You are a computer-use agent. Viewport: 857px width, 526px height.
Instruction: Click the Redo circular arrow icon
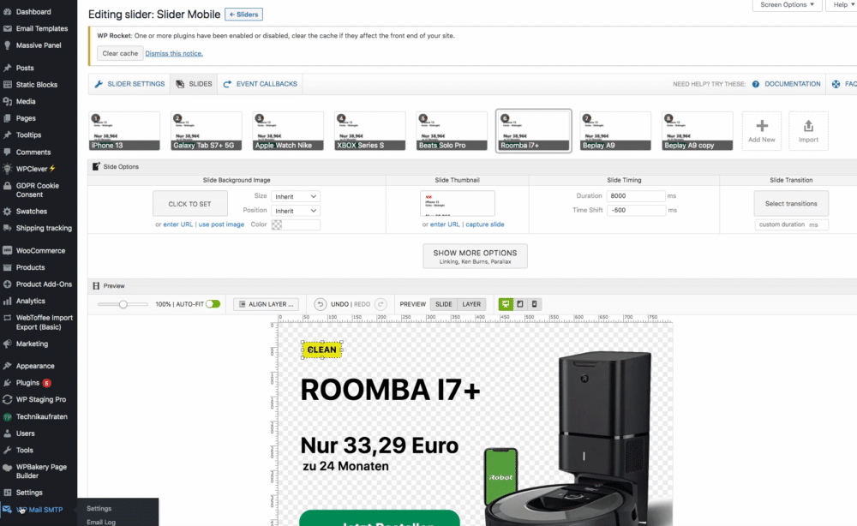(381, 304)
